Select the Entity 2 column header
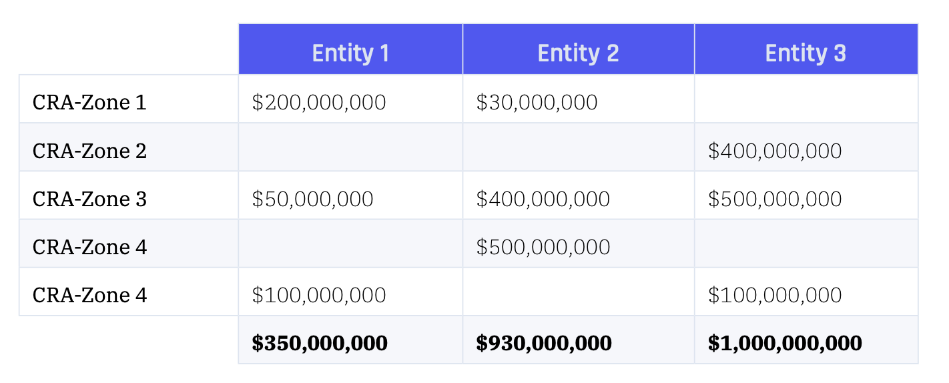 pos(579,49)
